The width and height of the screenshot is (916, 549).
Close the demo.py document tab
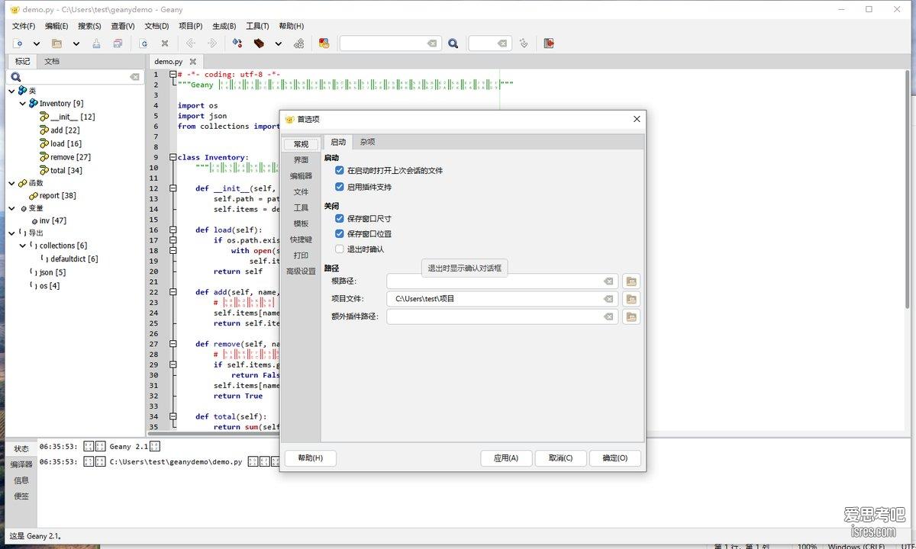(193, 62)
